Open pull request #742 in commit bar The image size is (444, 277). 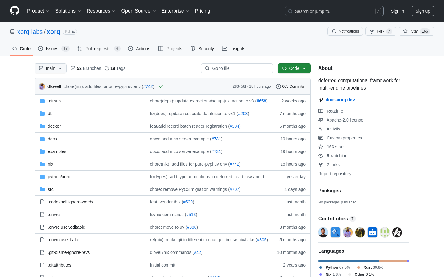pos(148,86)
